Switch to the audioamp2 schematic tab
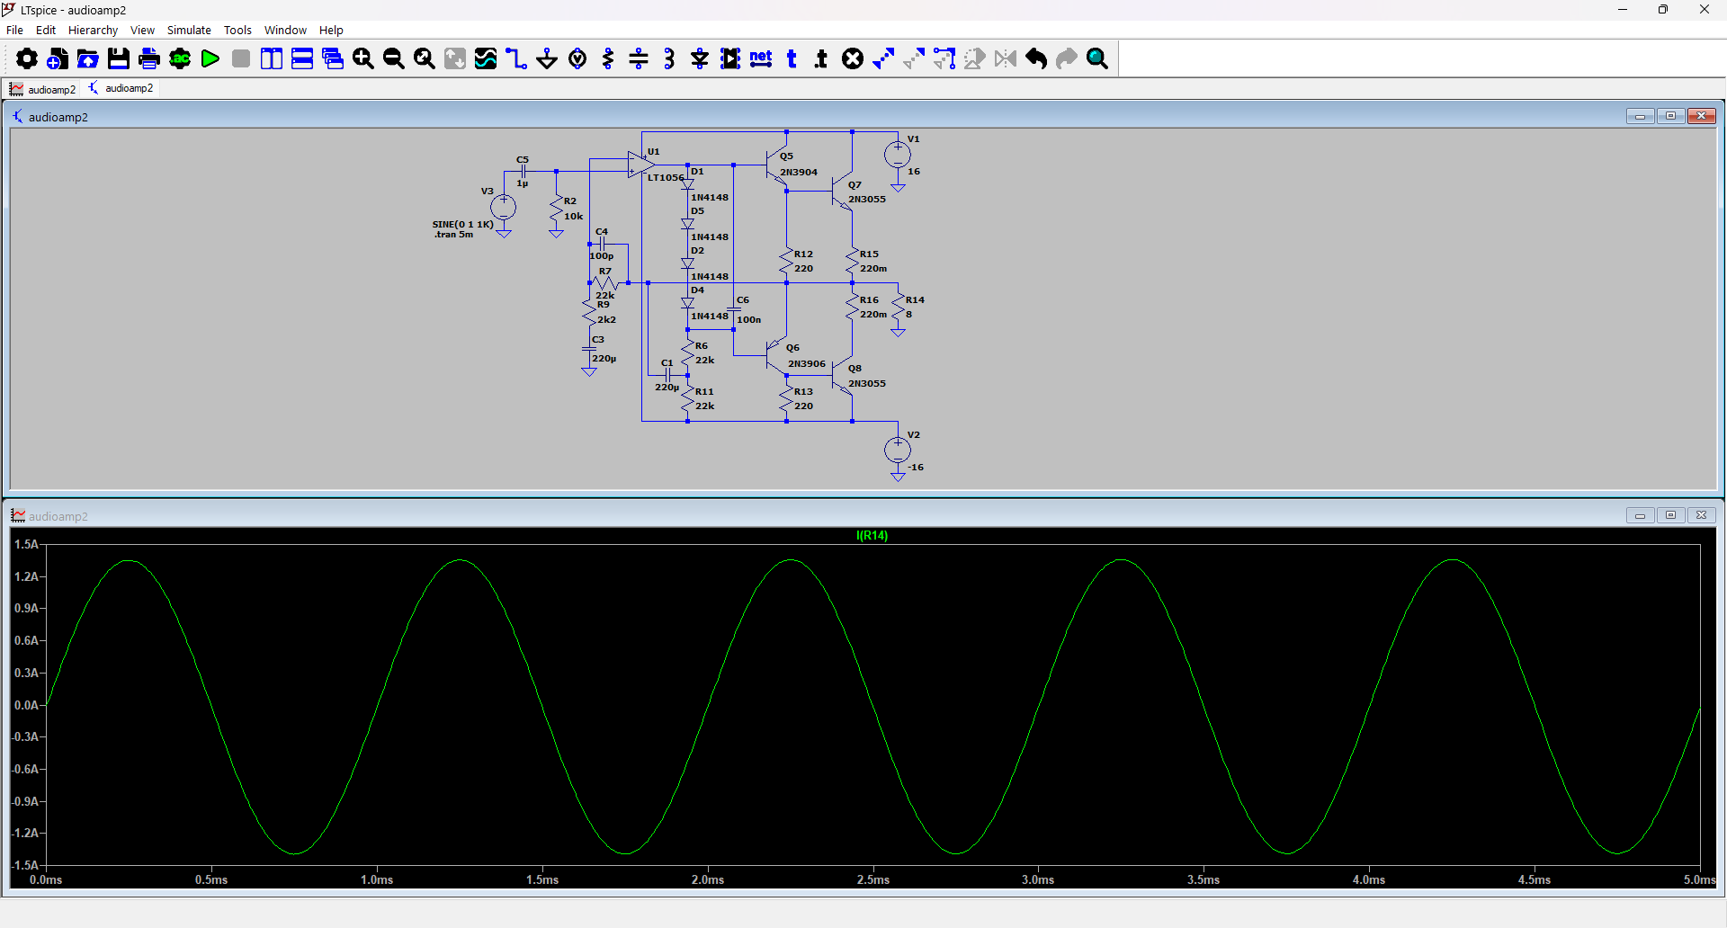 (x=121, y=88)
